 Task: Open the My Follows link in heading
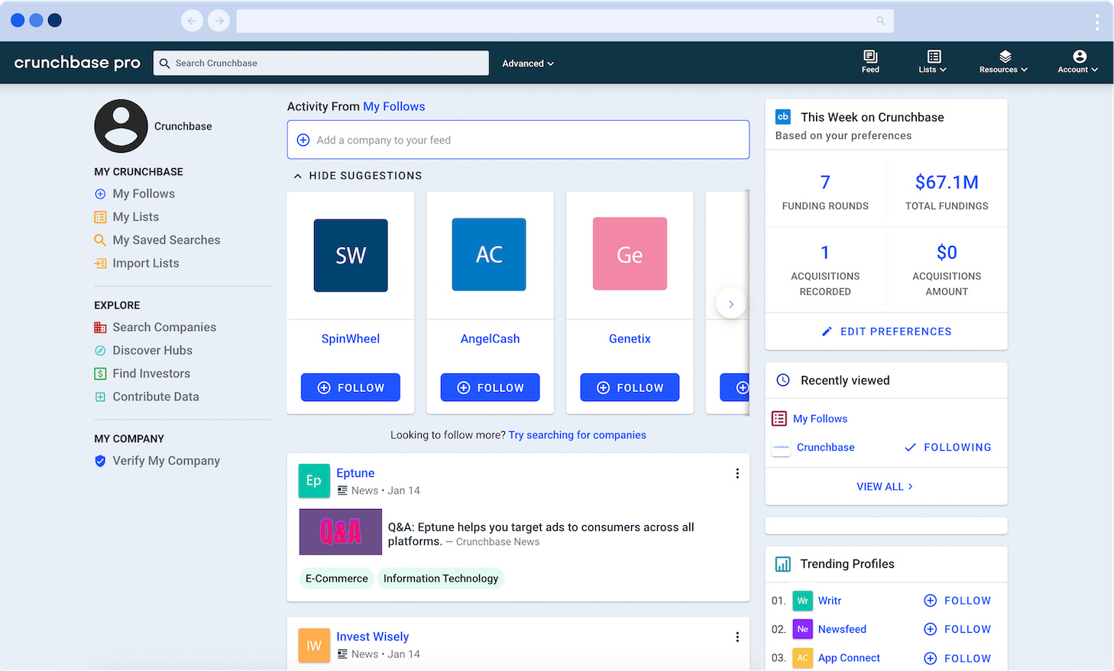[x=394, y=106]
